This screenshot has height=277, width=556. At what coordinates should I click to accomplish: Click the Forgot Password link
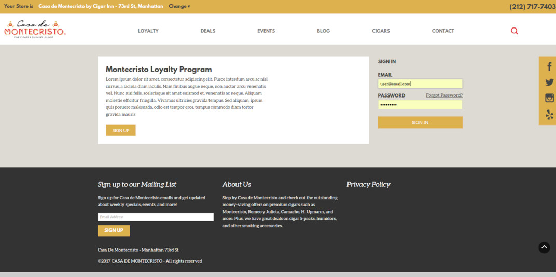(444, 95)
